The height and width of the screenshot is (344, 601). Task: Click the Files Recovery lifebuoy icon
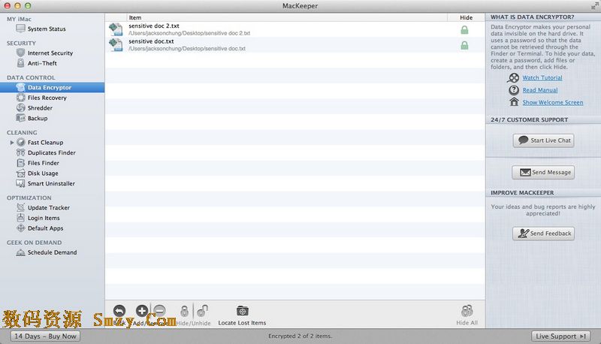coord(21,98)
